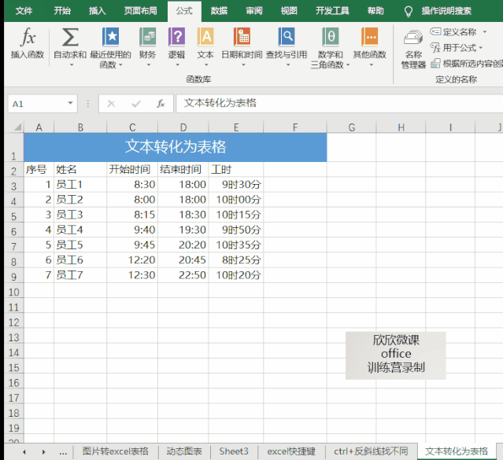Image resolution: width=503 pixels, height=460 pixels.
Task: Click the formula bar text field
Action: coord(339,103)
